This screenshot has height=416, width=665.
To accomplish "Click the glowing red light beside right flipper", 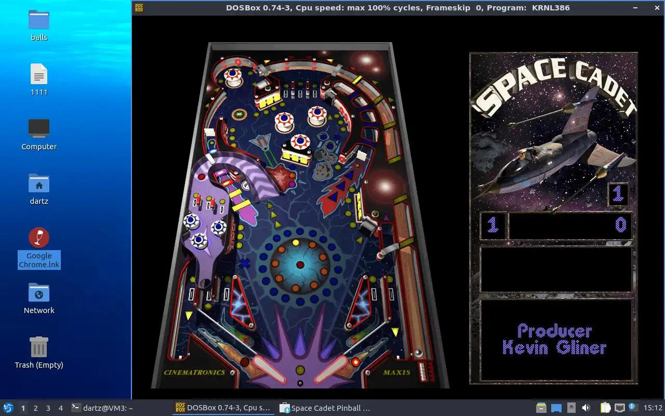I will tap(355, 361).
